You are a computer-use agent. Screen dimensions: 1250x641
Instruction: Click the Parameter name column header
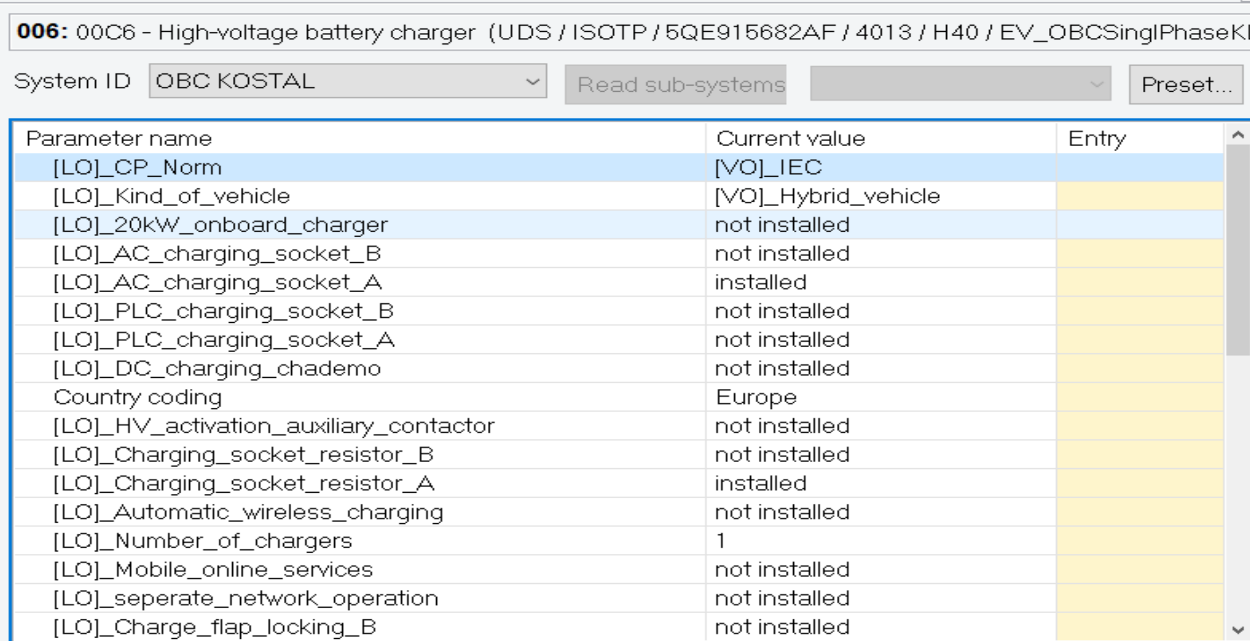(x=119, y=139)
